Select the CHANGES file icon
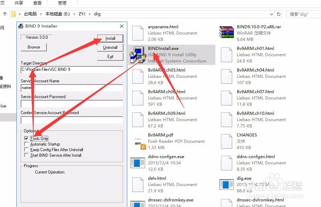Viewport: 321px width, 207px height. 227,141
